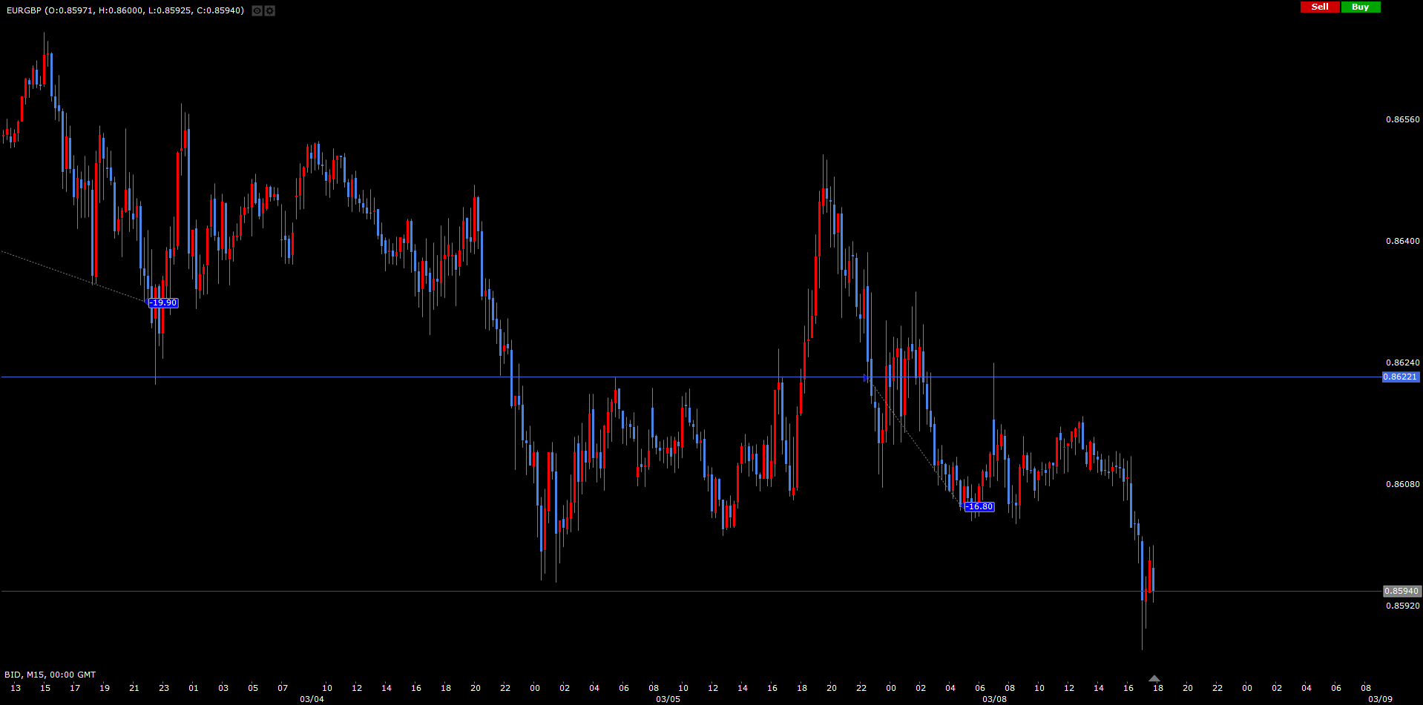Click the gray triangle marker on the time axis
The image size is (1423, 705).
1154,678
